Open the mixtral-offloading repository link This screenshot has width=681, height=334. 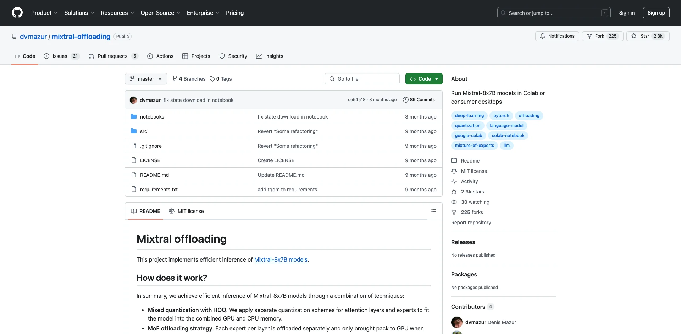(81, 37)
